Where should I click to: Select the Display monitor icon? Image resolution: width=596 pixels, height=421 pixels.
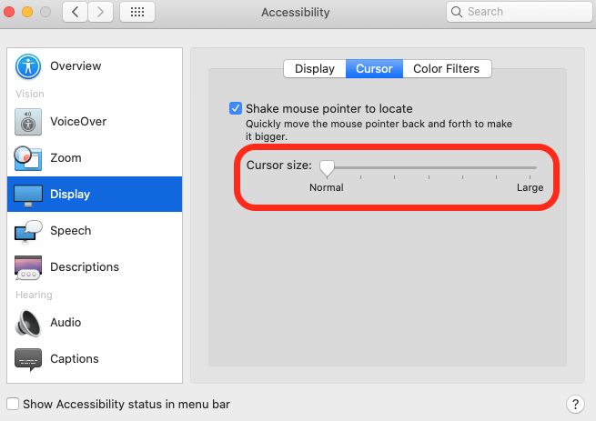tap(29, 195)
